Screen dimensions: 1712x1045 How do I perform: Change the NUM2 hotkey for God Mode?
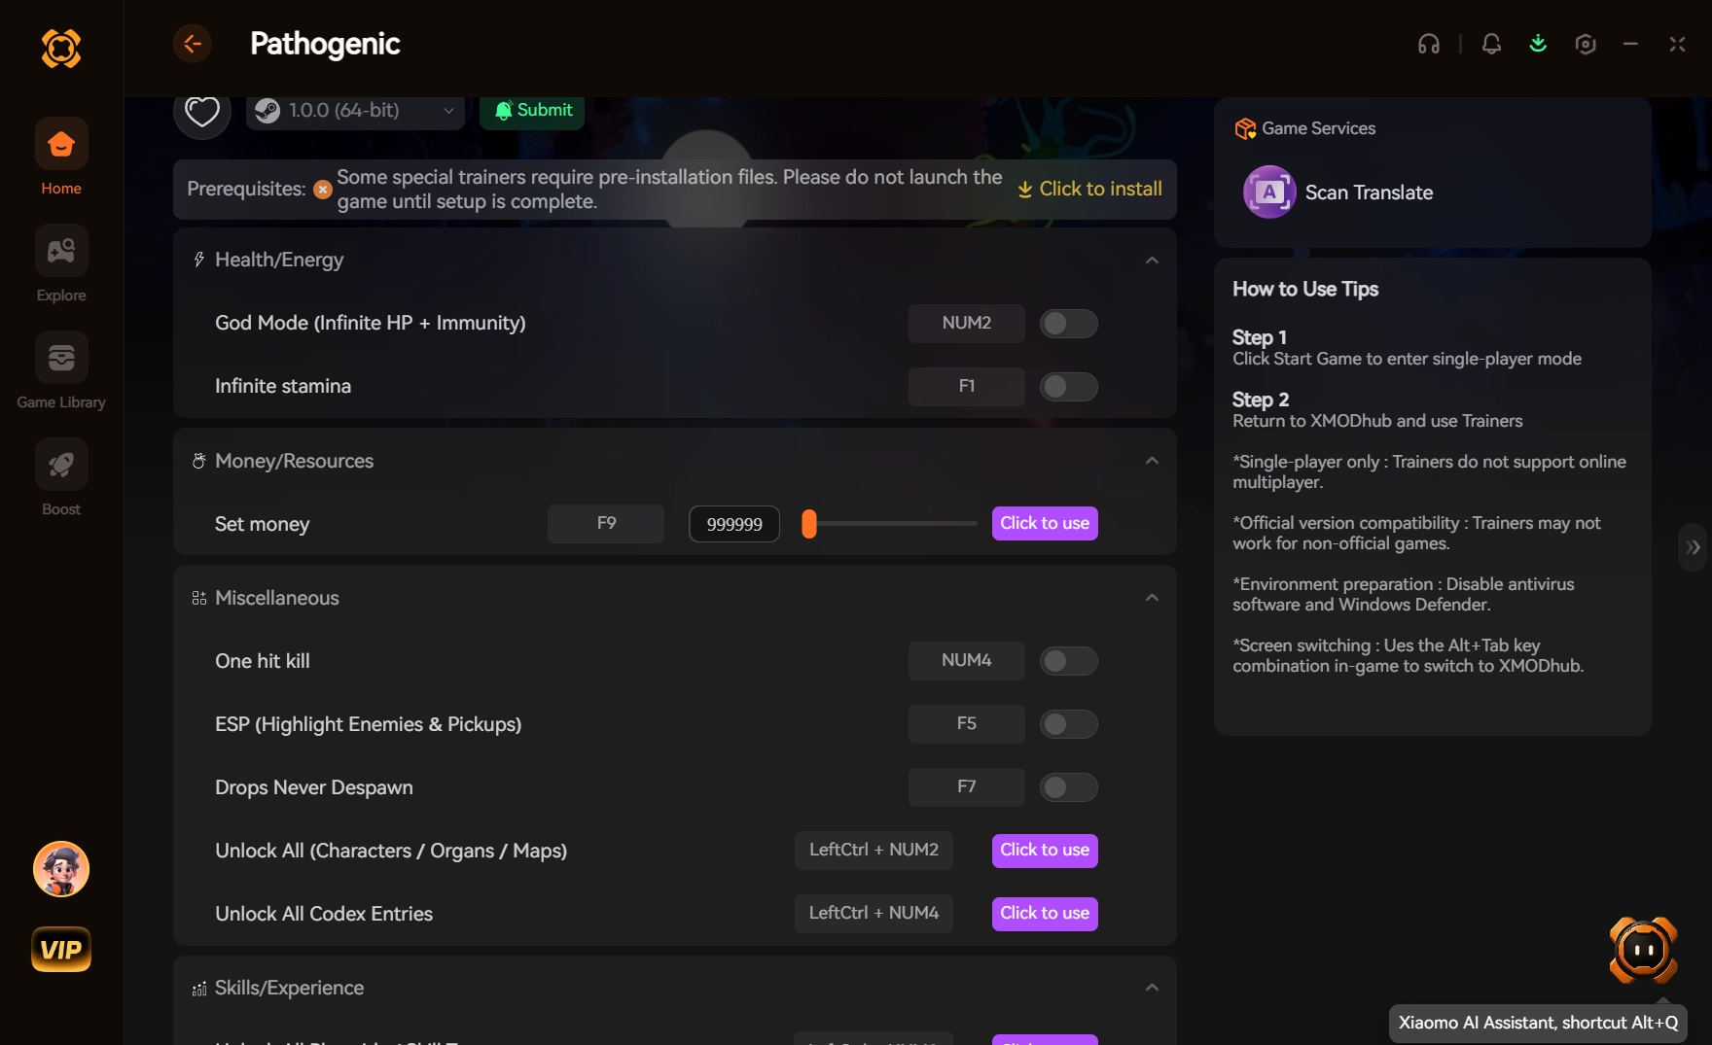coord(967,324)
